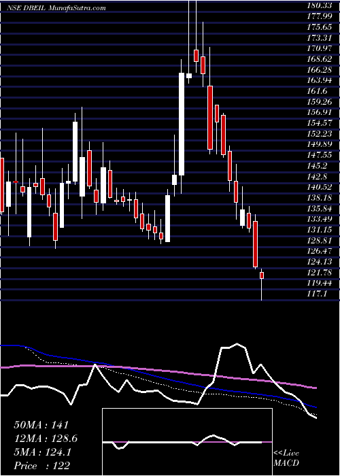The width and height of the screenshot is (340, 476).
Task: Click the 12MA : 128.6 readout
Action: [46, 439]
